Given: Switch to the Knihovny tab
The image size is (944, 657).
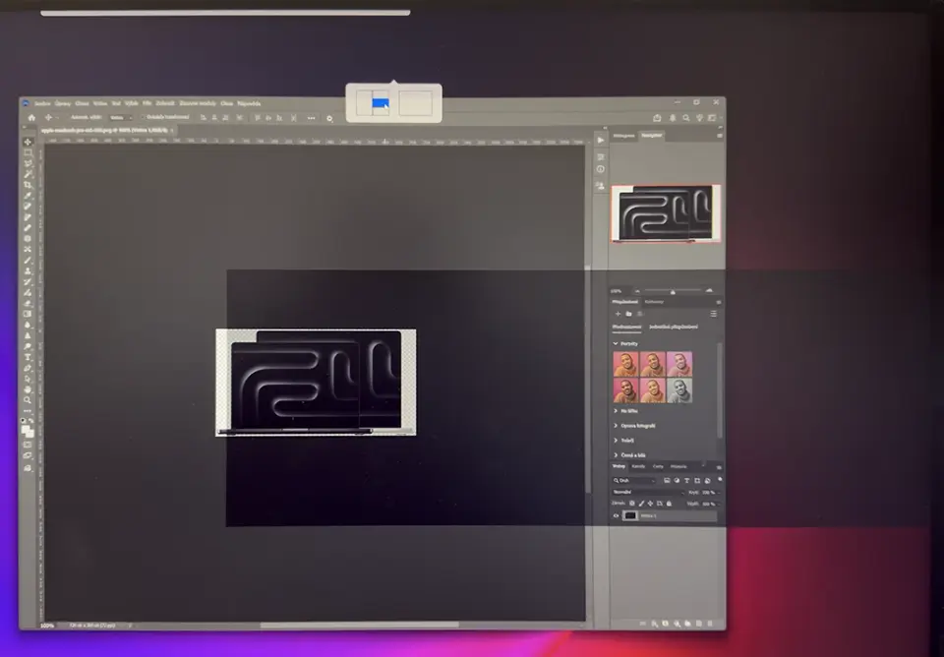Looking at the screenshot, I should pyautogui.click(x=653, y=302).
